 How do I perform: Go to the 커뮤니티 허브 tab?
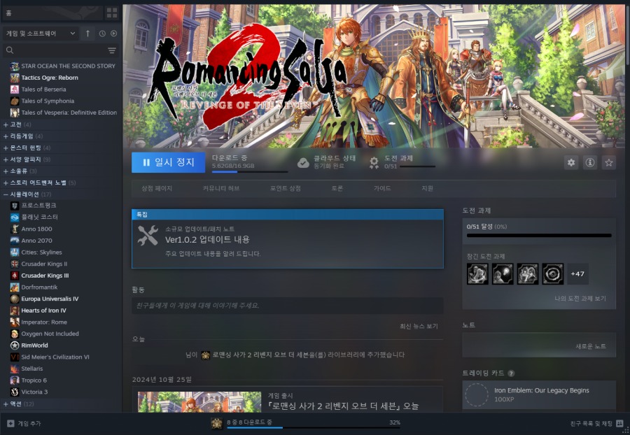coord(221,189)
